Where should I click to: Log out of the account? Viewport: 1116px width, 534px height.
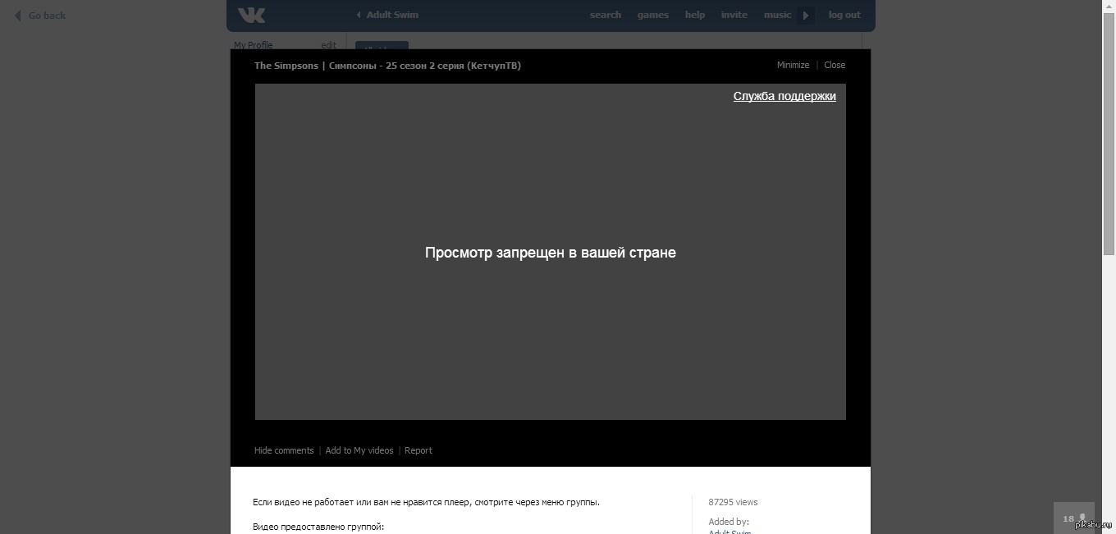point(844,15)
